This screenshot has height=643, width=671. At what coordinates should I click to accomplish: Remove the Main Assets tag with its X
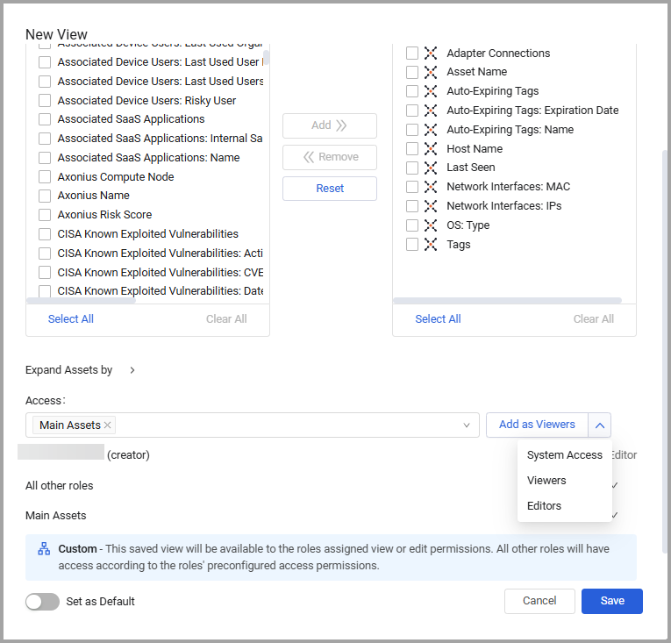click(x=108, y=425)
